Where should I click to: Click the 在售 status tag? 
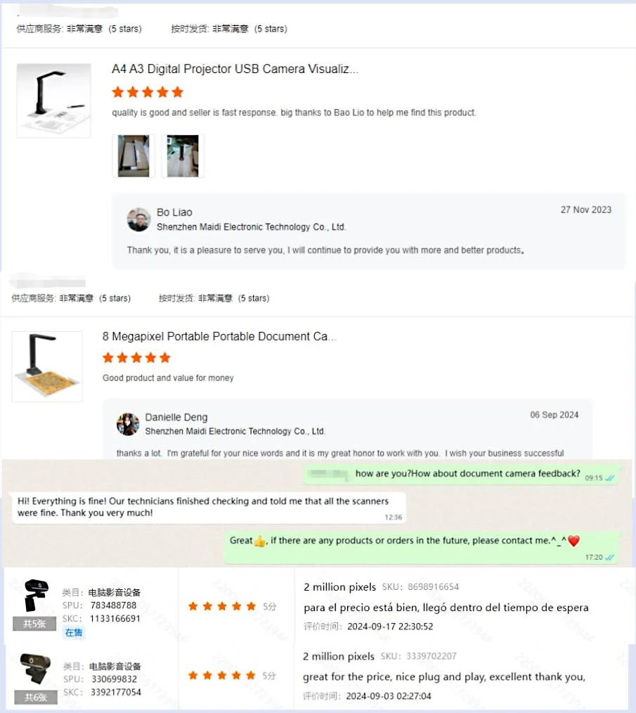click(74, 633)
